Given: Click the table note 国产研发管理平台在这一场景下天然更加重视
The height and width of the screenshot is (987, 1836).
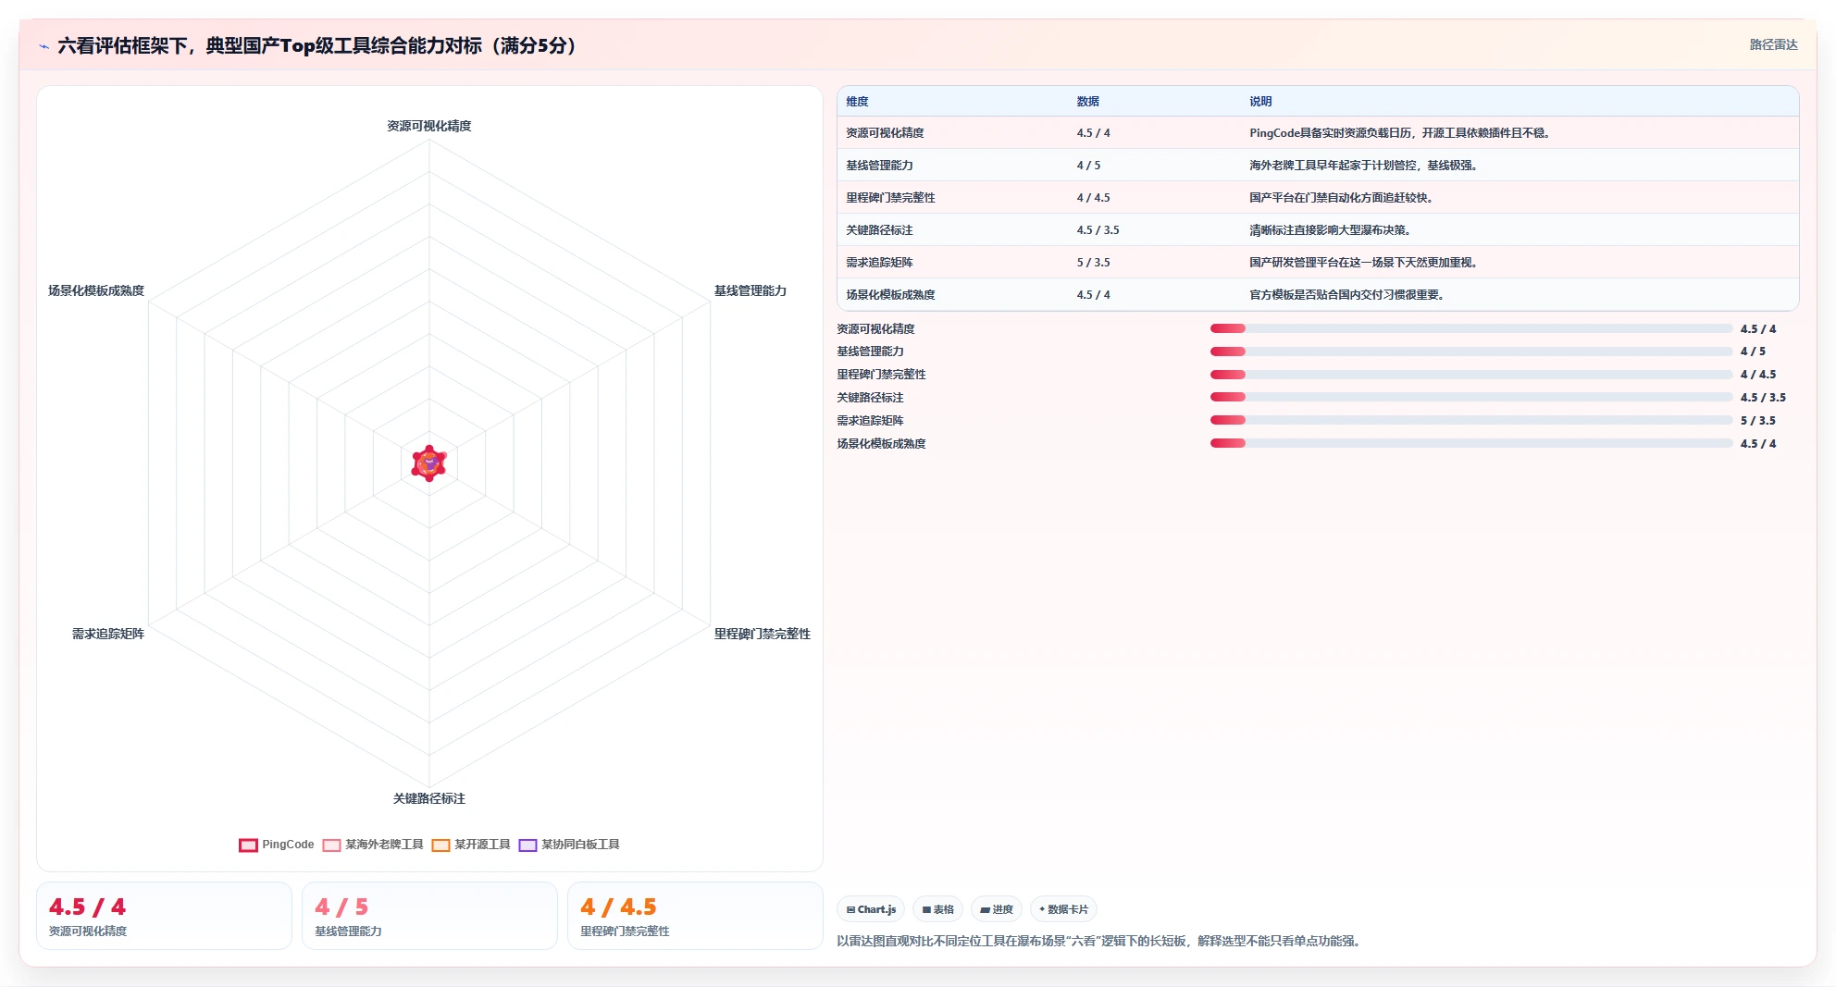Looking at the screenshot, I should click(x=1363, y=263).
